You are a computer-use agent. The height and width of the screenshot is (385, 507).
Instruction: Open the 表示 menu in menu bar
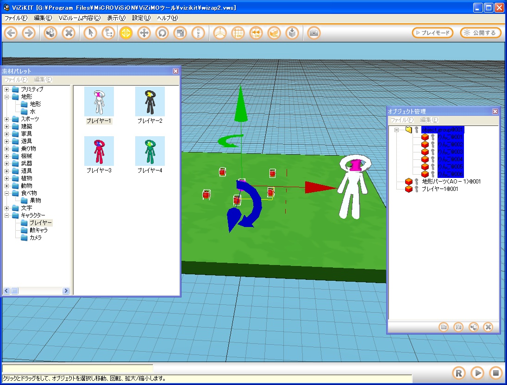pyautogui.click(x=116, y=18)
